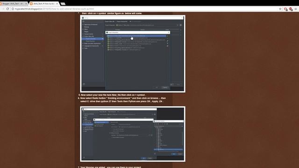299x168 pixels.
Task: Switch to the Blogger: JAVA_Tech browser tab
Action: 14,4
